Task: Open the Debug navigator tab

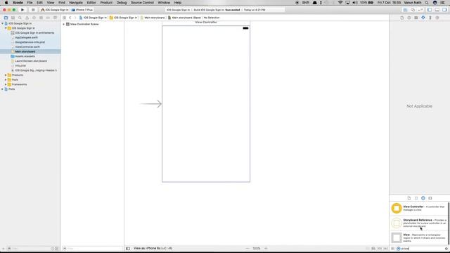Action: point(41,18)
